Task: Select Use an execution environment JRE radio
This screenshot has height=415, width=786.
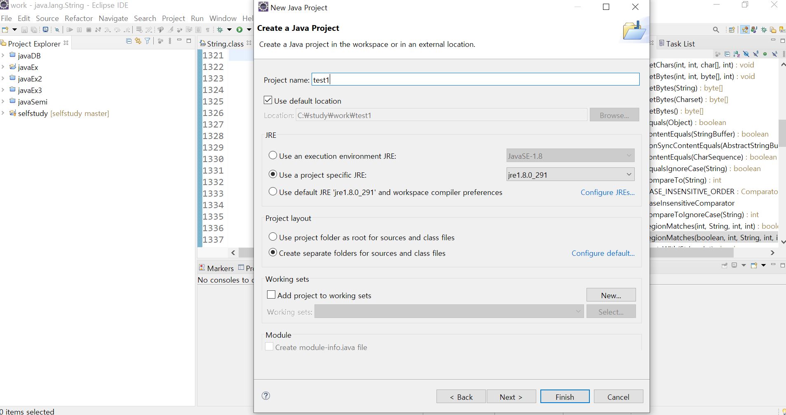Action: click(273, 155)
